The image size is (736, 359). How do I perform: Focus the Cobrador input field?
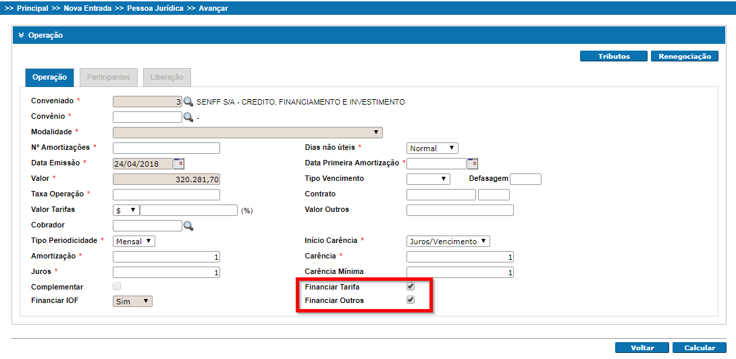[x=147, y=225]
